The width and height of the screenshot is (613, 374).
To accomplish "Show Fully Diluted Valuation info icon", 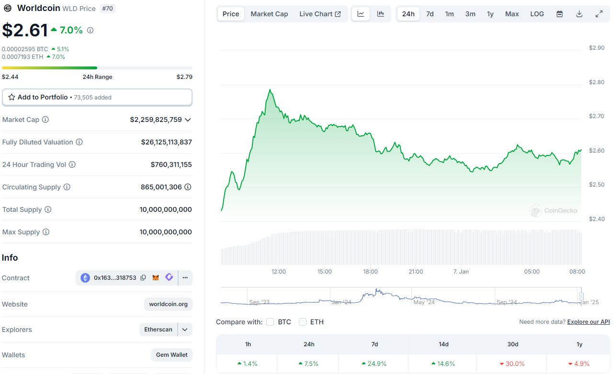I will pos(79,142).
